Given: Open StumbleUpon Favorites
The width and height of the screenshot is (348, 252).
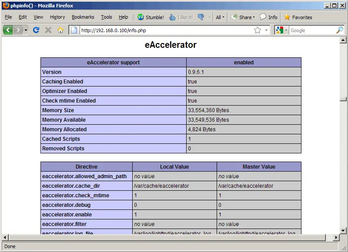Looking at the screenshot, I should coord(298,17).
